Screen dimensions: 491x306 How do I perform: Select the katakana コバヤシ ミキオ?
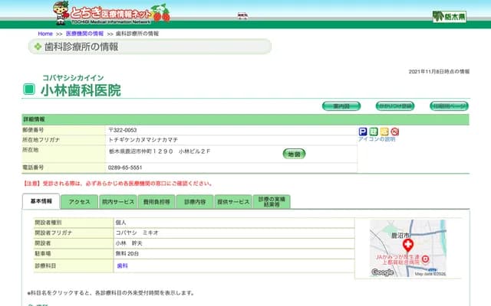tap(137, 233)
